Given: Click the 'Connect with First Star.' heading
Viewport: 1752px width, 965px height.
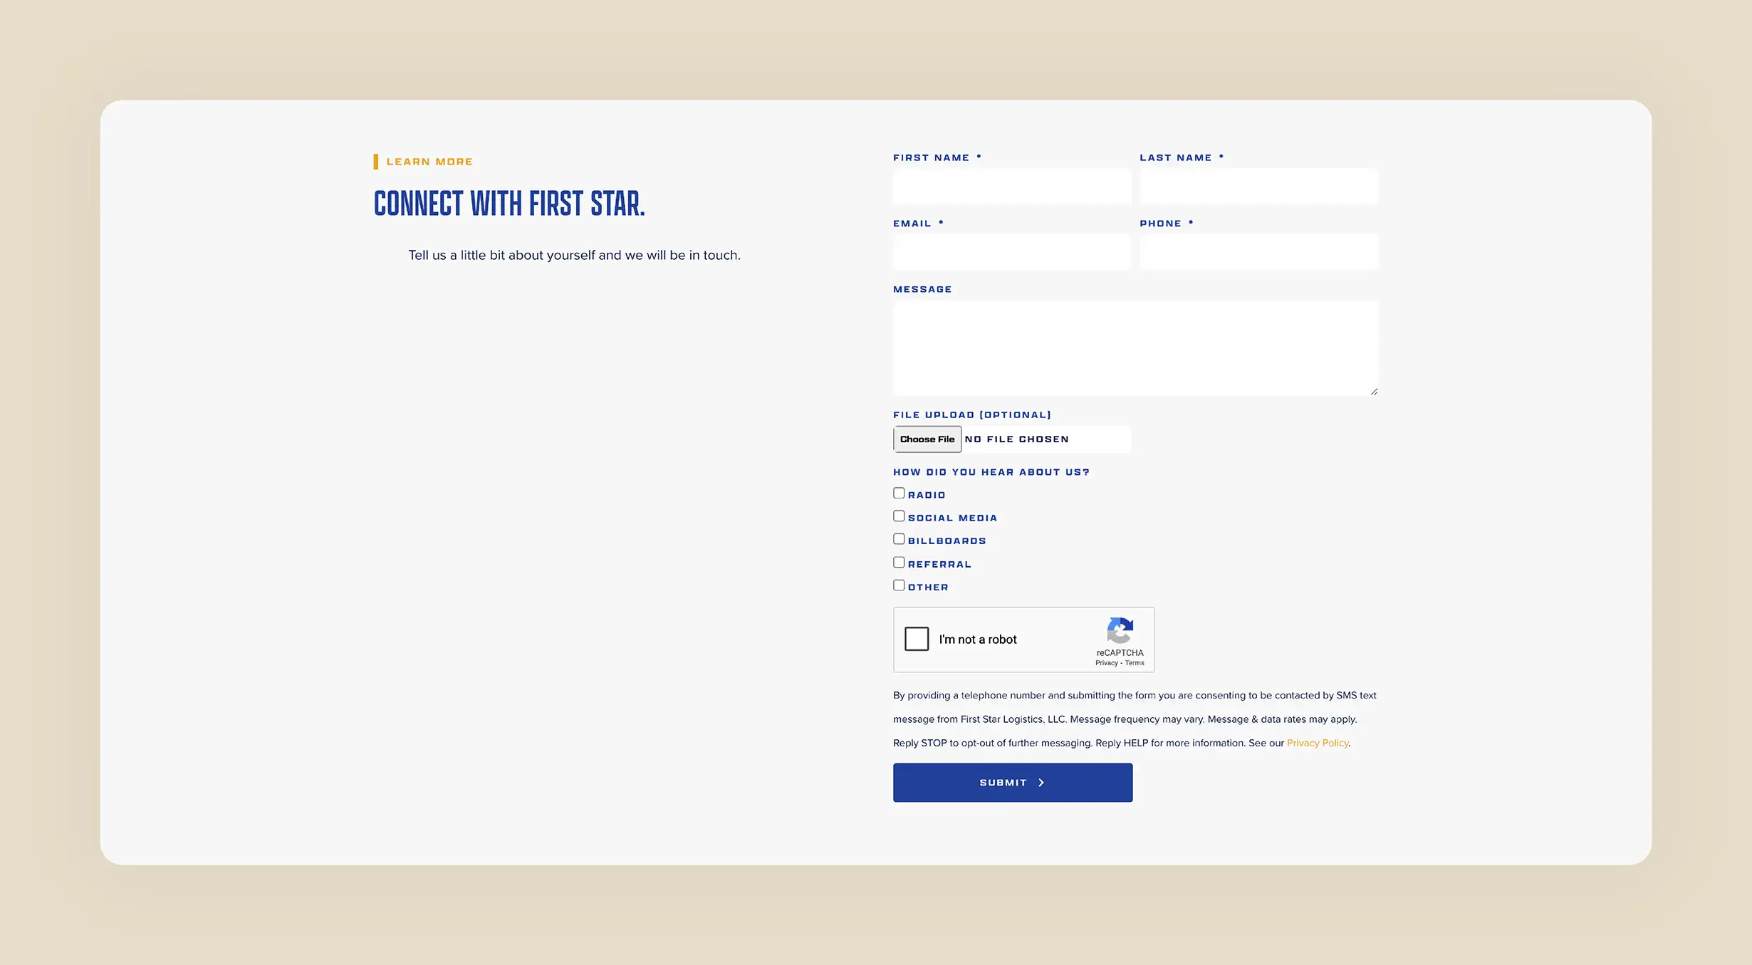Looking at the screenshot, I should click(x=509, y=204).
